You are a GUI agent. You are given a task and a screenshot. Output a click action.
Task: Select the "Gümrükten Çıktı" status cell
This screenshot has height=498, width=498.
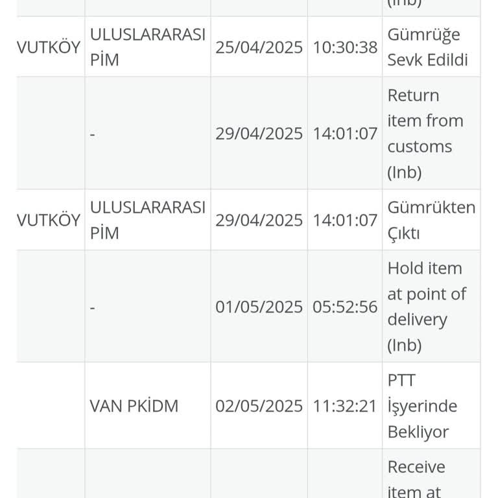(431, 220)
